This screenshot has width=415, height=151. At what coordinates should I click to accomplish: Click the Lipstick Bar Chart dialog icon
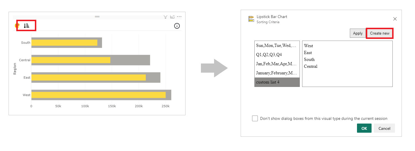coord(251,19)
